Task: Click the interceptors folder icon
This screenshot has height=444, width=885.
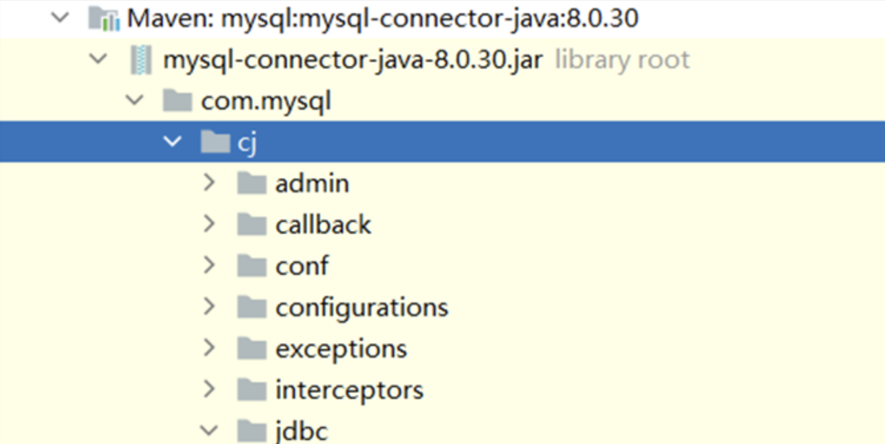Action: [252, 390]
